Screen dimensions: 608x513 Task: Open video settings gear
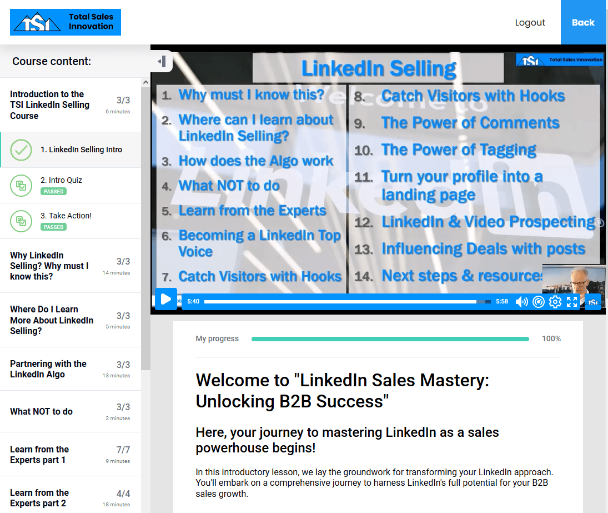pos(555,301)
